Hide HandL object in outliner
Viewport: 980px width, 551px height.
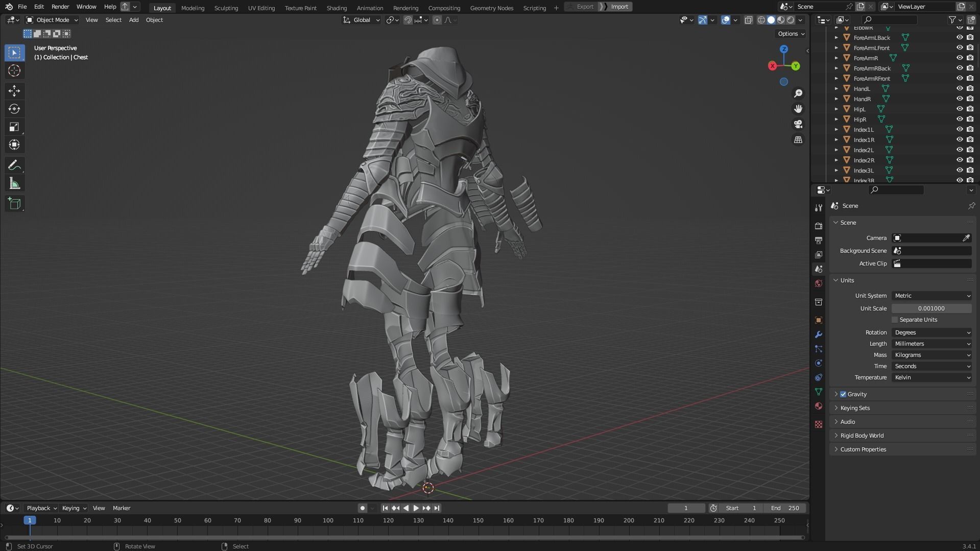[x=960, y=88]
